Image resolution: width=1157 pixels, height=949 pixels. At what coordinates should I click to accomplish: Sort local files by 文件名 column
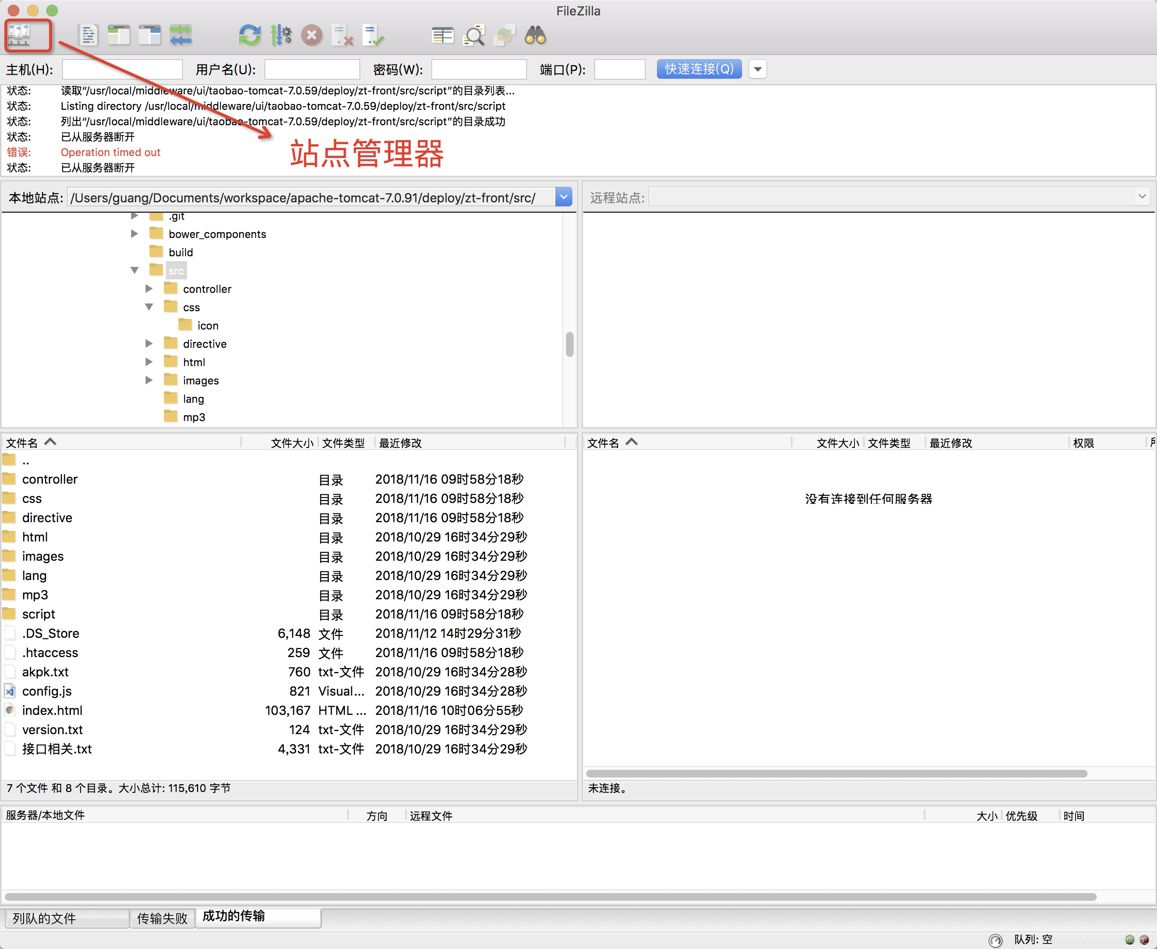point(121,442)
